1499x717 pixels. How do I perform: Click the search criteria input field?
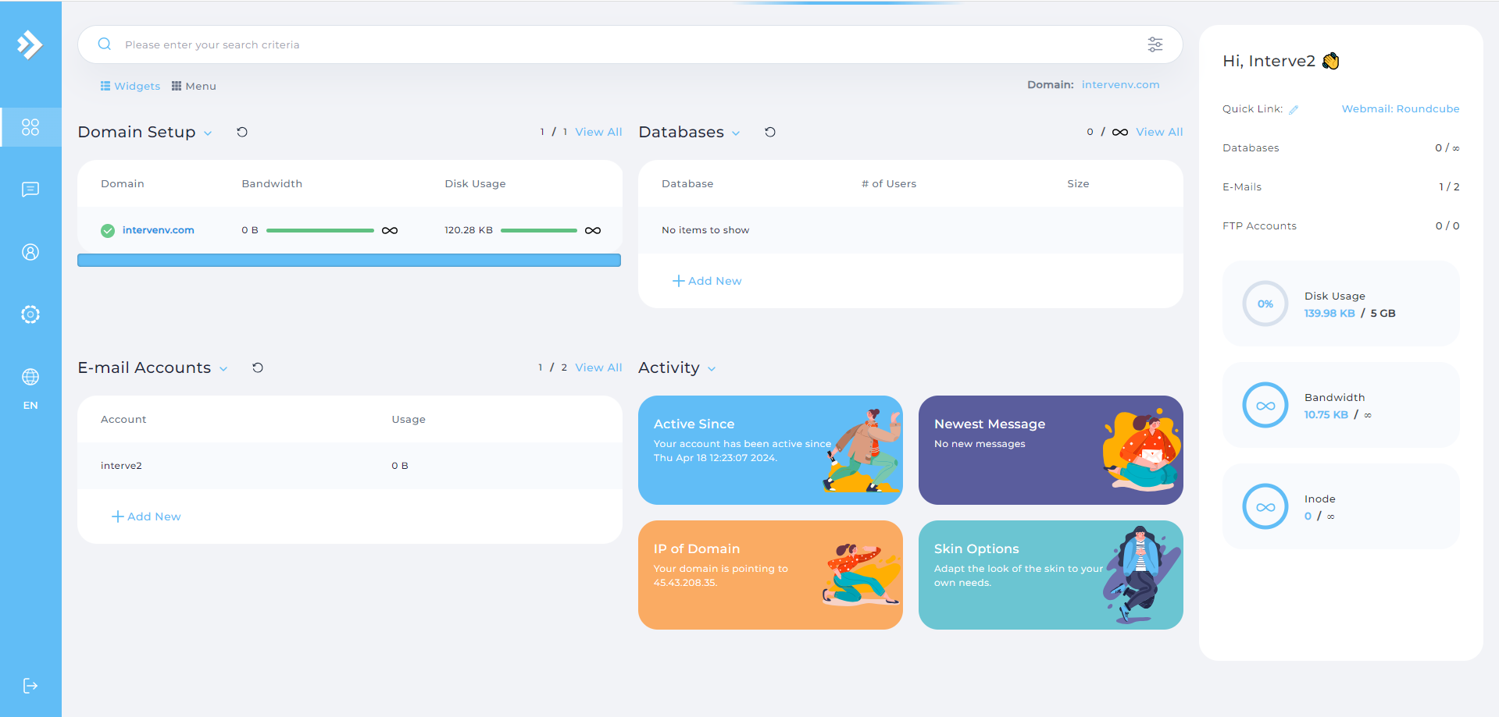click(547, 44)
